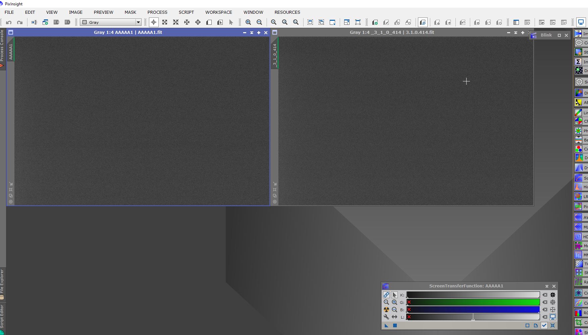Click the Zoom In magnifier in main toolbar
This screenshot has width=588, height=335.
(x=248, y=22)
